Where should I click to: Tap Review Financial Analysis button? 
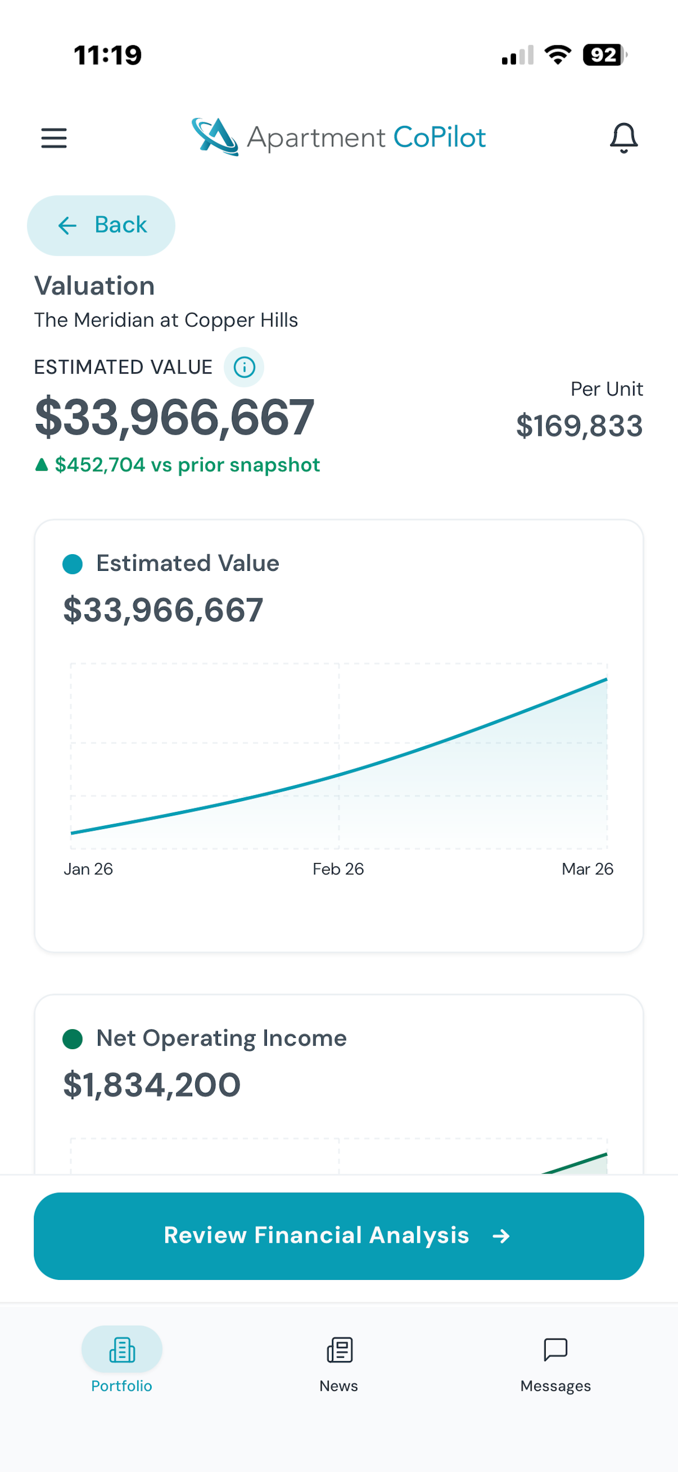pos(339,1235)
